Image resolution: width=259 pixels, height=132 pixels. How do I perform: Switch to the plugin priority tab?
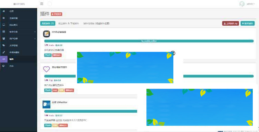[x=96, y=23]
